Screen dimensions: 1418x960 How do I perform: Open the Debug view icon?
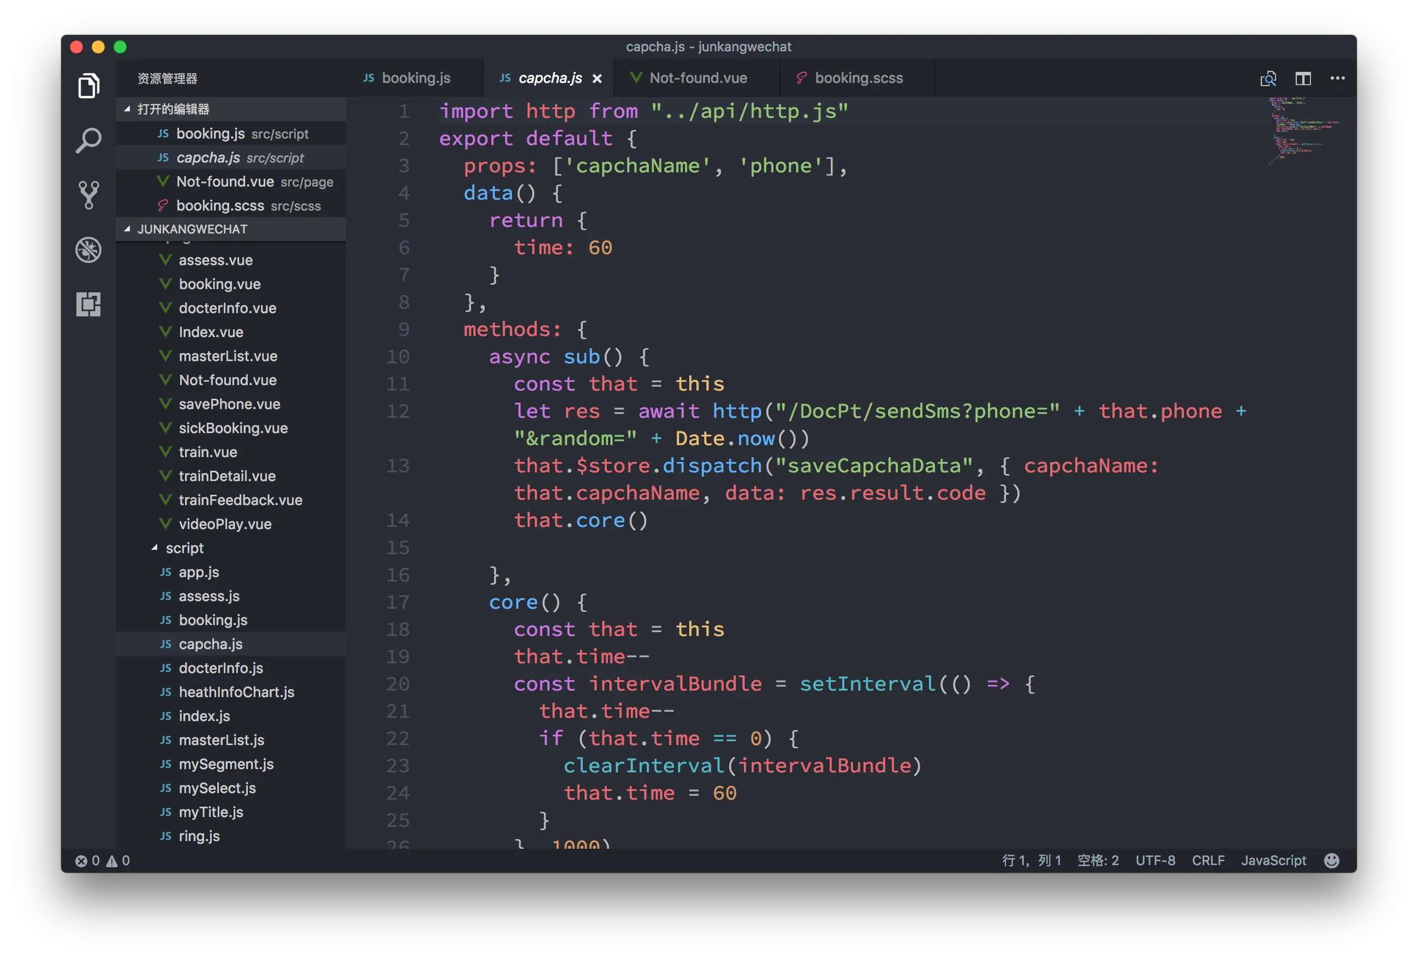pyautogui.click(x=88, y=249)
